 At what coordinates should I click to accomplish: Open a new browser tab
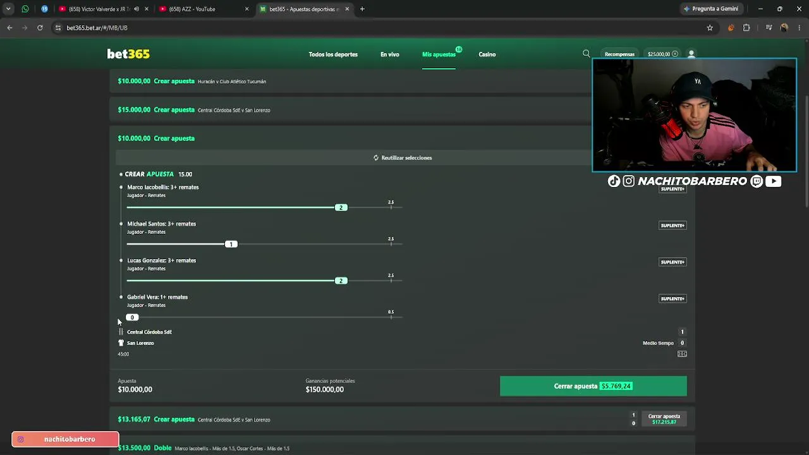(x=362, y=9)
